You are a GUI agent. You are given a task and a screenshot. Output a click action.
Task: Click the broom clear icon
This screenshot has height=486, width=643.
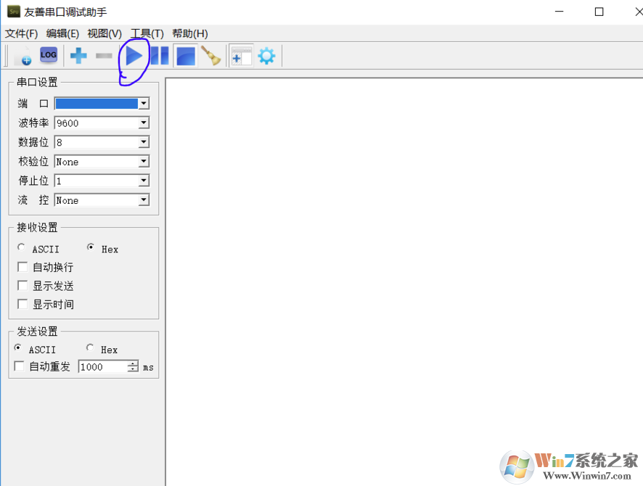click(211, 56)
